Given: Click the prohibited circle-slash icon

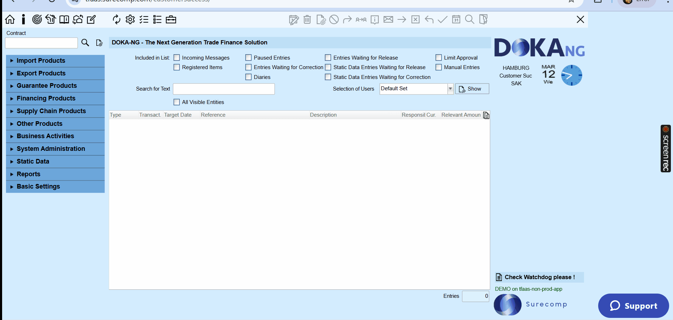Looking at the screenshot, I should coord(334,19).
